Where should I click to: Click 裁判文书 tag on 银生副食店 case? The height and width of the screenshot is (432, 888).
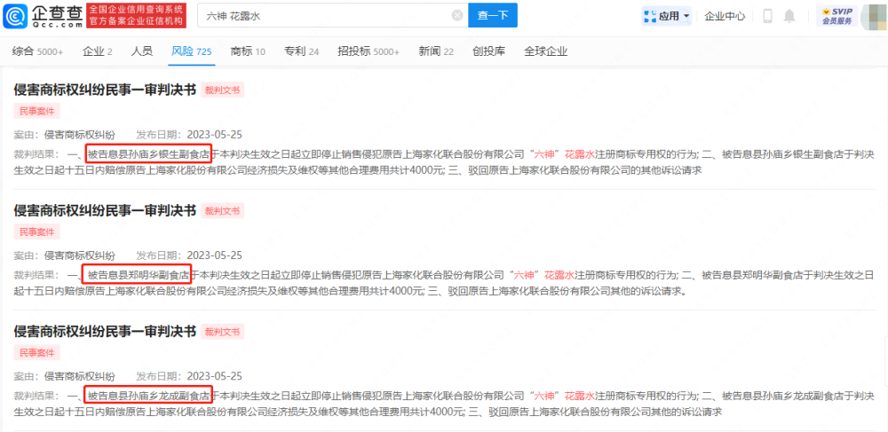tap(223, 90)
